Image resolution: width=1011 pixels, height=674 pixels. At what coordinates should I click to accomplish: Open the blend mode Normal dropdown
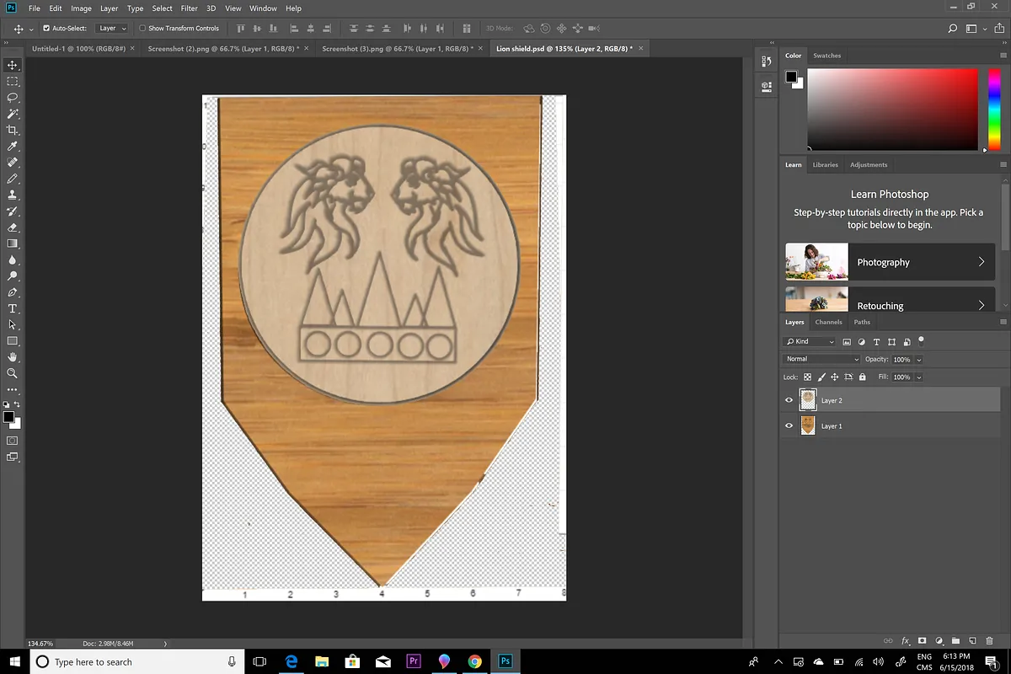[x=821, y=360]
